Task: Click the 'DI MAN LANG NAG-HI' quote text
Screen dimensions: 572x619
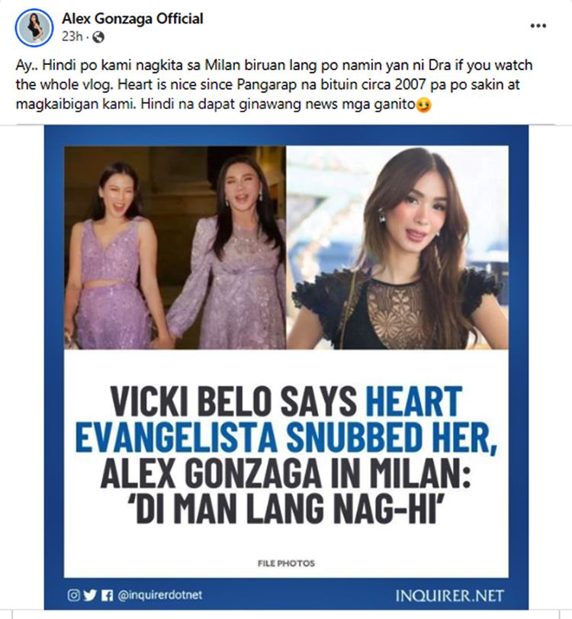Action: 287,508
